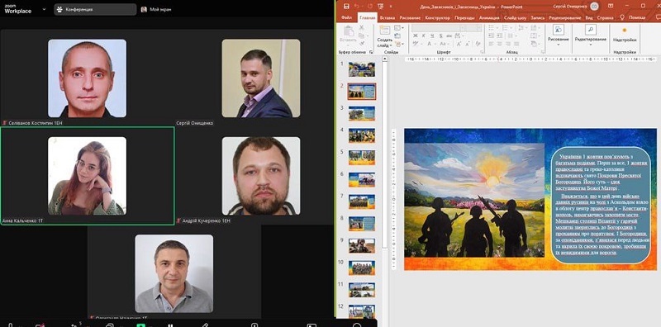Screen dimensions: 661x327
Task: Open the Конструктор ribbon tab
Action: point(438,17)
